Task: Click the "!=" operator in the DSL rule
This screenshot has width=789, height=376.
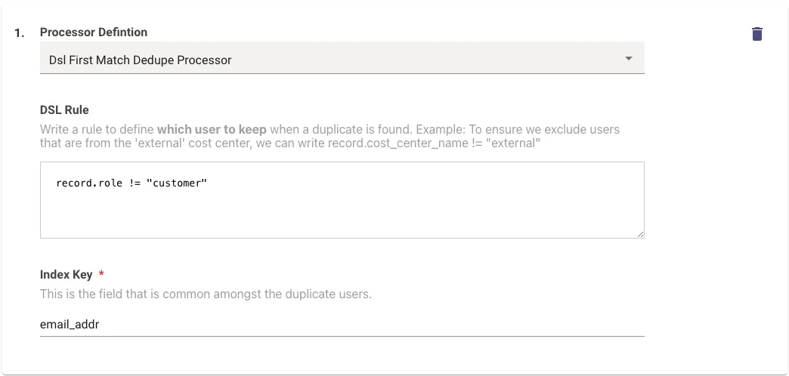Action: [x=135, y=183]
